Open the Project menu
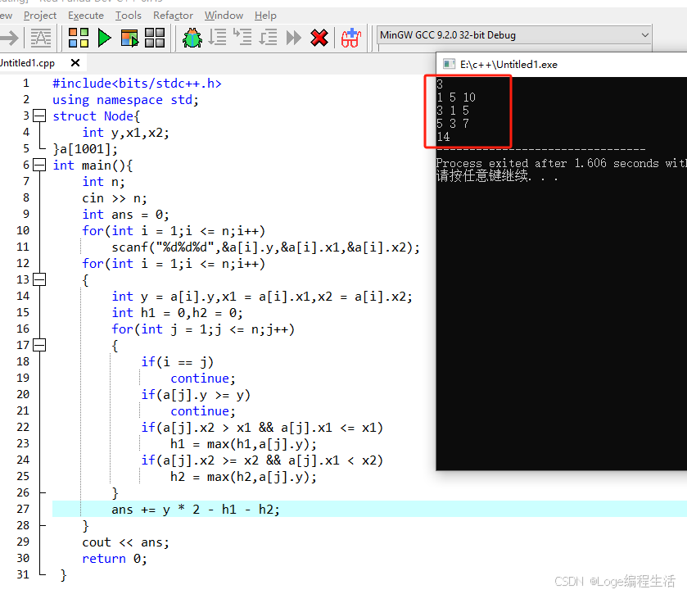 (x=40, y=16)
